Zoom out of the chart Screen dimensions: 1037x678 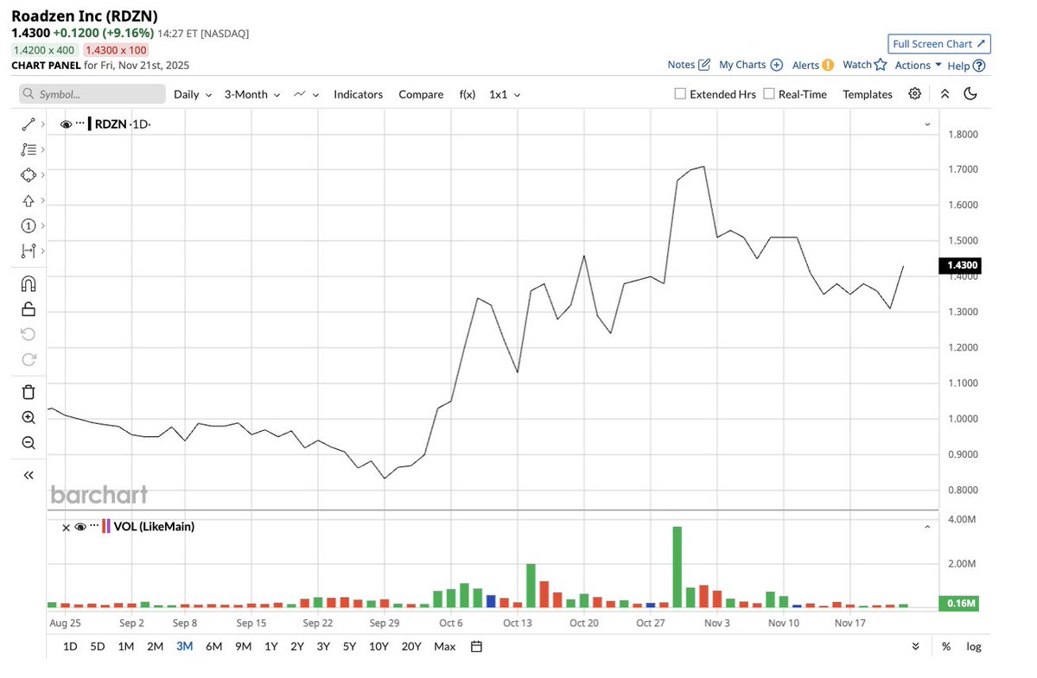pyautogui.click(x=28, y=443)
